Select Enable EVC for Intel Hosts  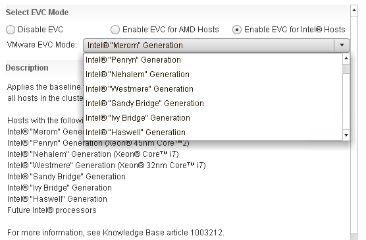pos(237,30)
